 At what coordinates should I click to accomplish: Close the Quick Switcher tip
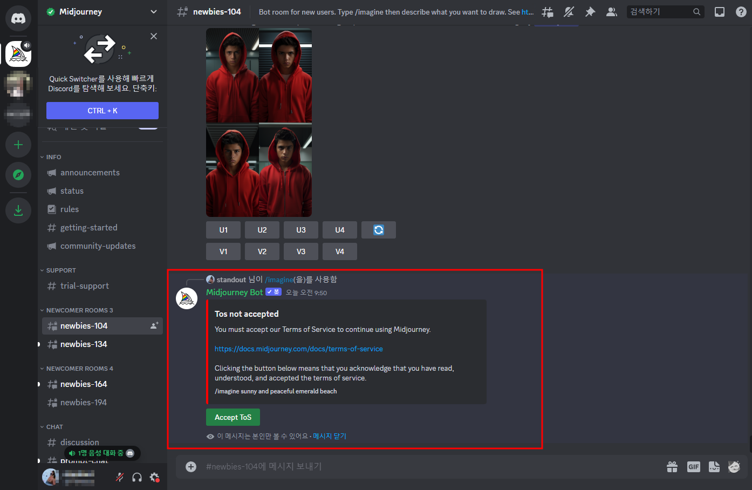pyautogui.click(x=154, y=36)
